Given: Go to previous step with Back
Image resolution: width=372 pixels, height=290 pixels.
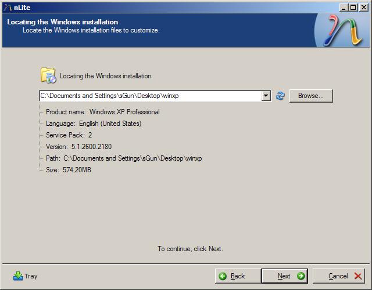Looking at the screenshot, I should (x=238, y=276).
